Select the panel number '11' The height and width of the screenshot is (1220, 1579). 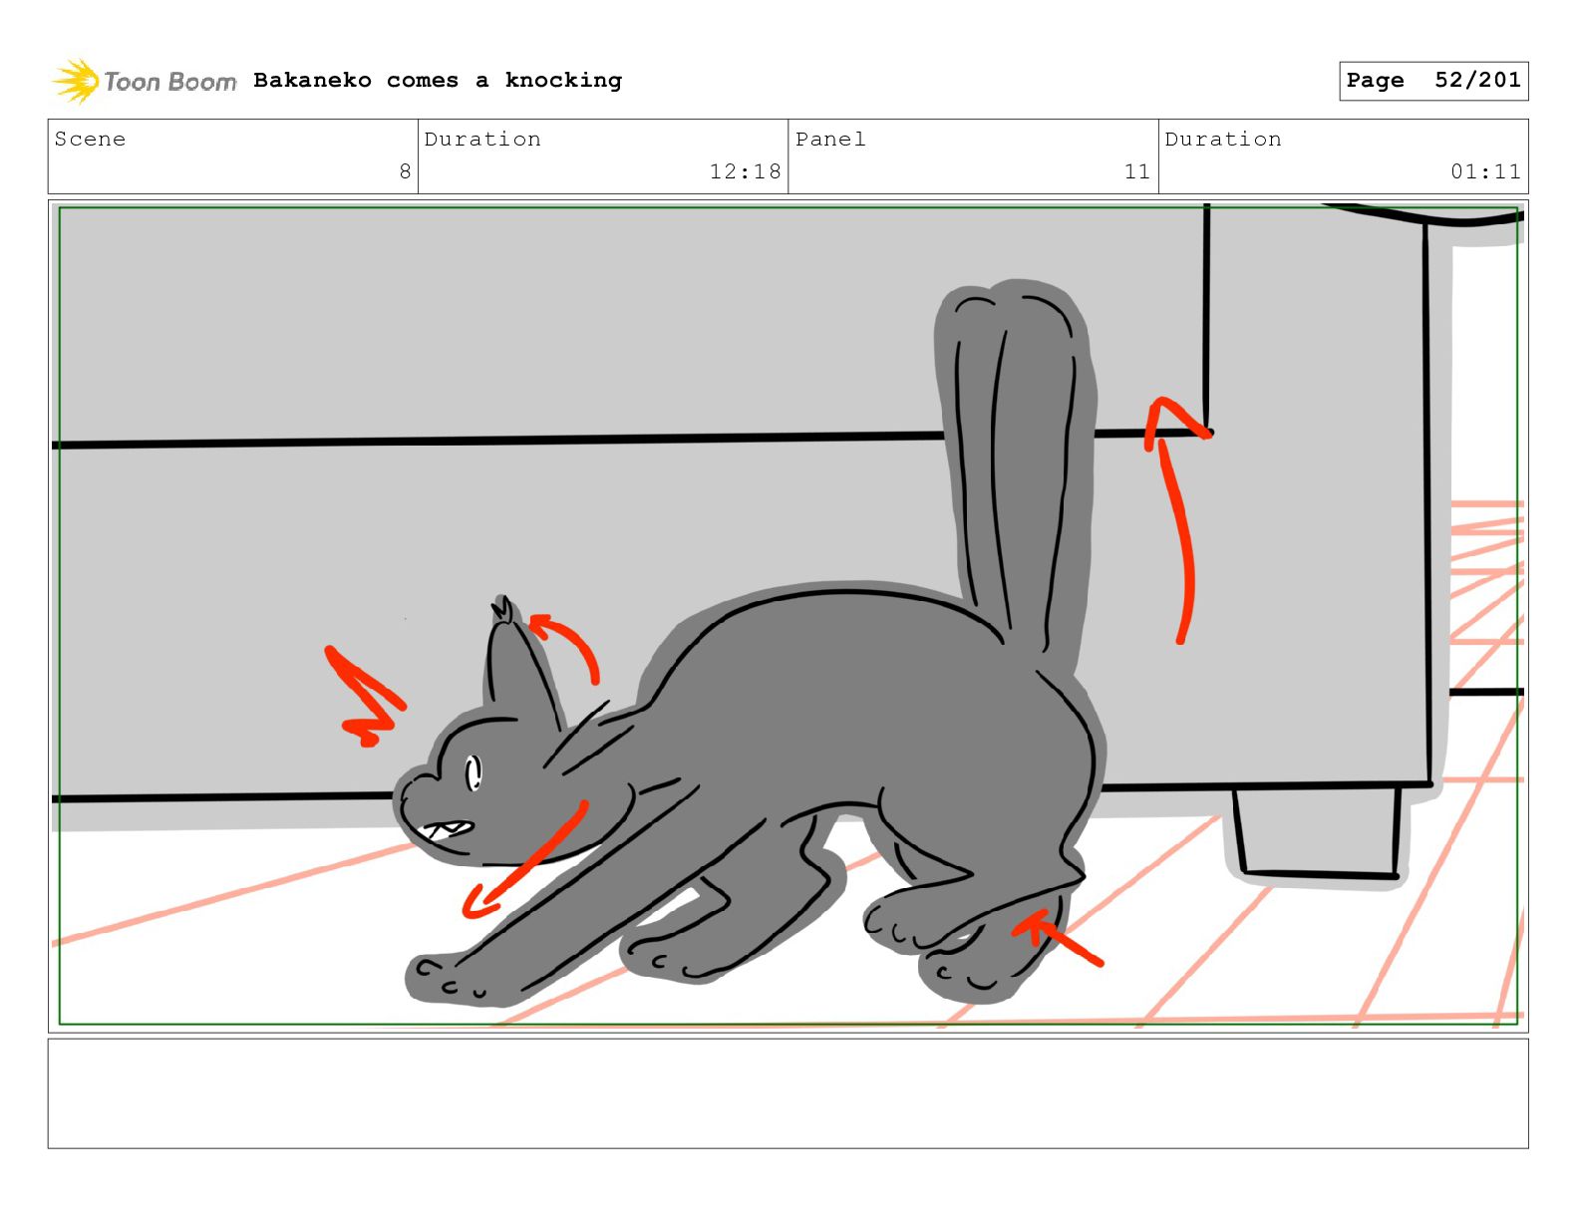pos(1137,171)
